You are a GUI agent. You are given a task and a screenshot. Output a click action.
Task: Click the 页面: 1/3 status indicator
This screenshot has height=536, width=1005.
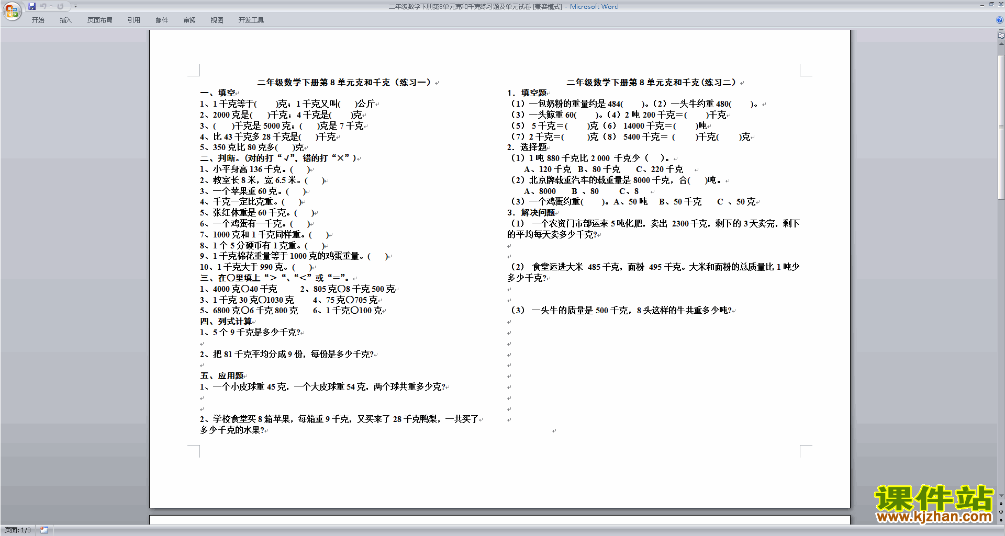[18, 530]
